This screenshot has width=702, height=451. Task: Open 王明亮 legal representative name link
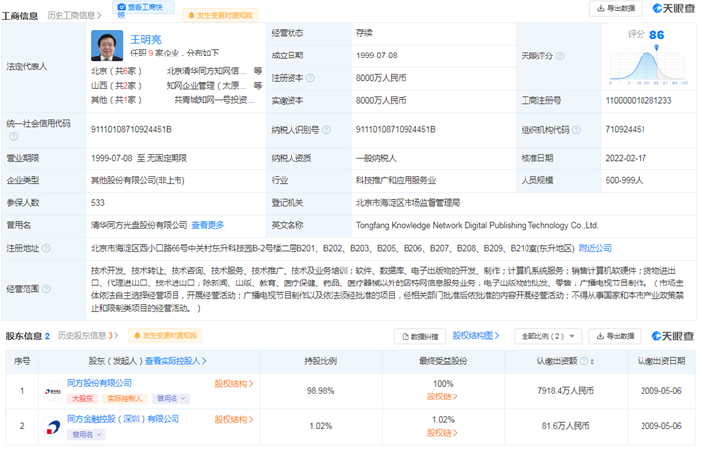146,39
